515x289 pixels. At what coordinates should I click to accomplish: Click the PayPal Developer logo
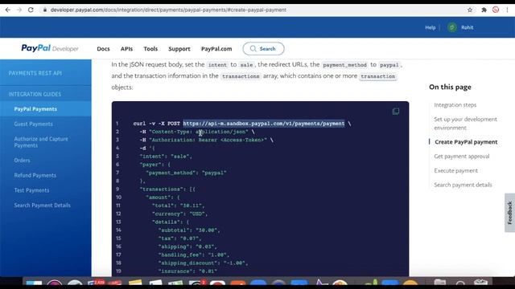(50, 48)
